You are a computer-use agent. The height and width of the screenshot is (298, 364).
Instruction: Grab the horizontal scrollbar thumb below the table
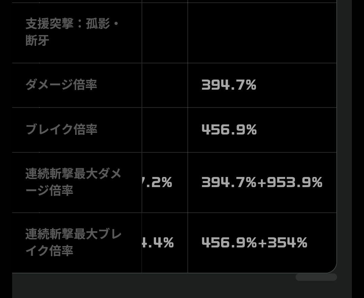(x=316, y=277)
